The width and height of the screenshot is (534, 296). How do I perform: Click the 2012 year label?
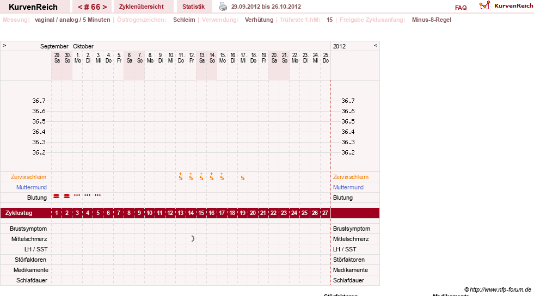(x=339, y=46)
